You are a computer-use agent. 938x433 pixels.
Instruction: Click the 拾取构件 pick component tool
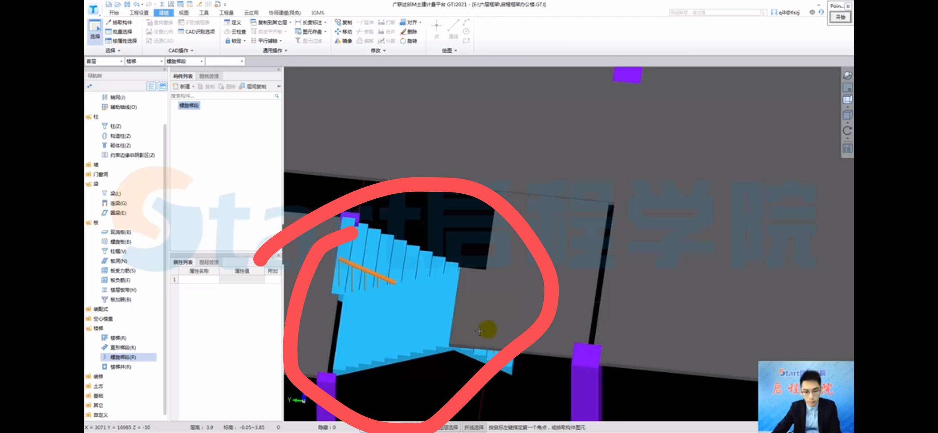point(119,22)
